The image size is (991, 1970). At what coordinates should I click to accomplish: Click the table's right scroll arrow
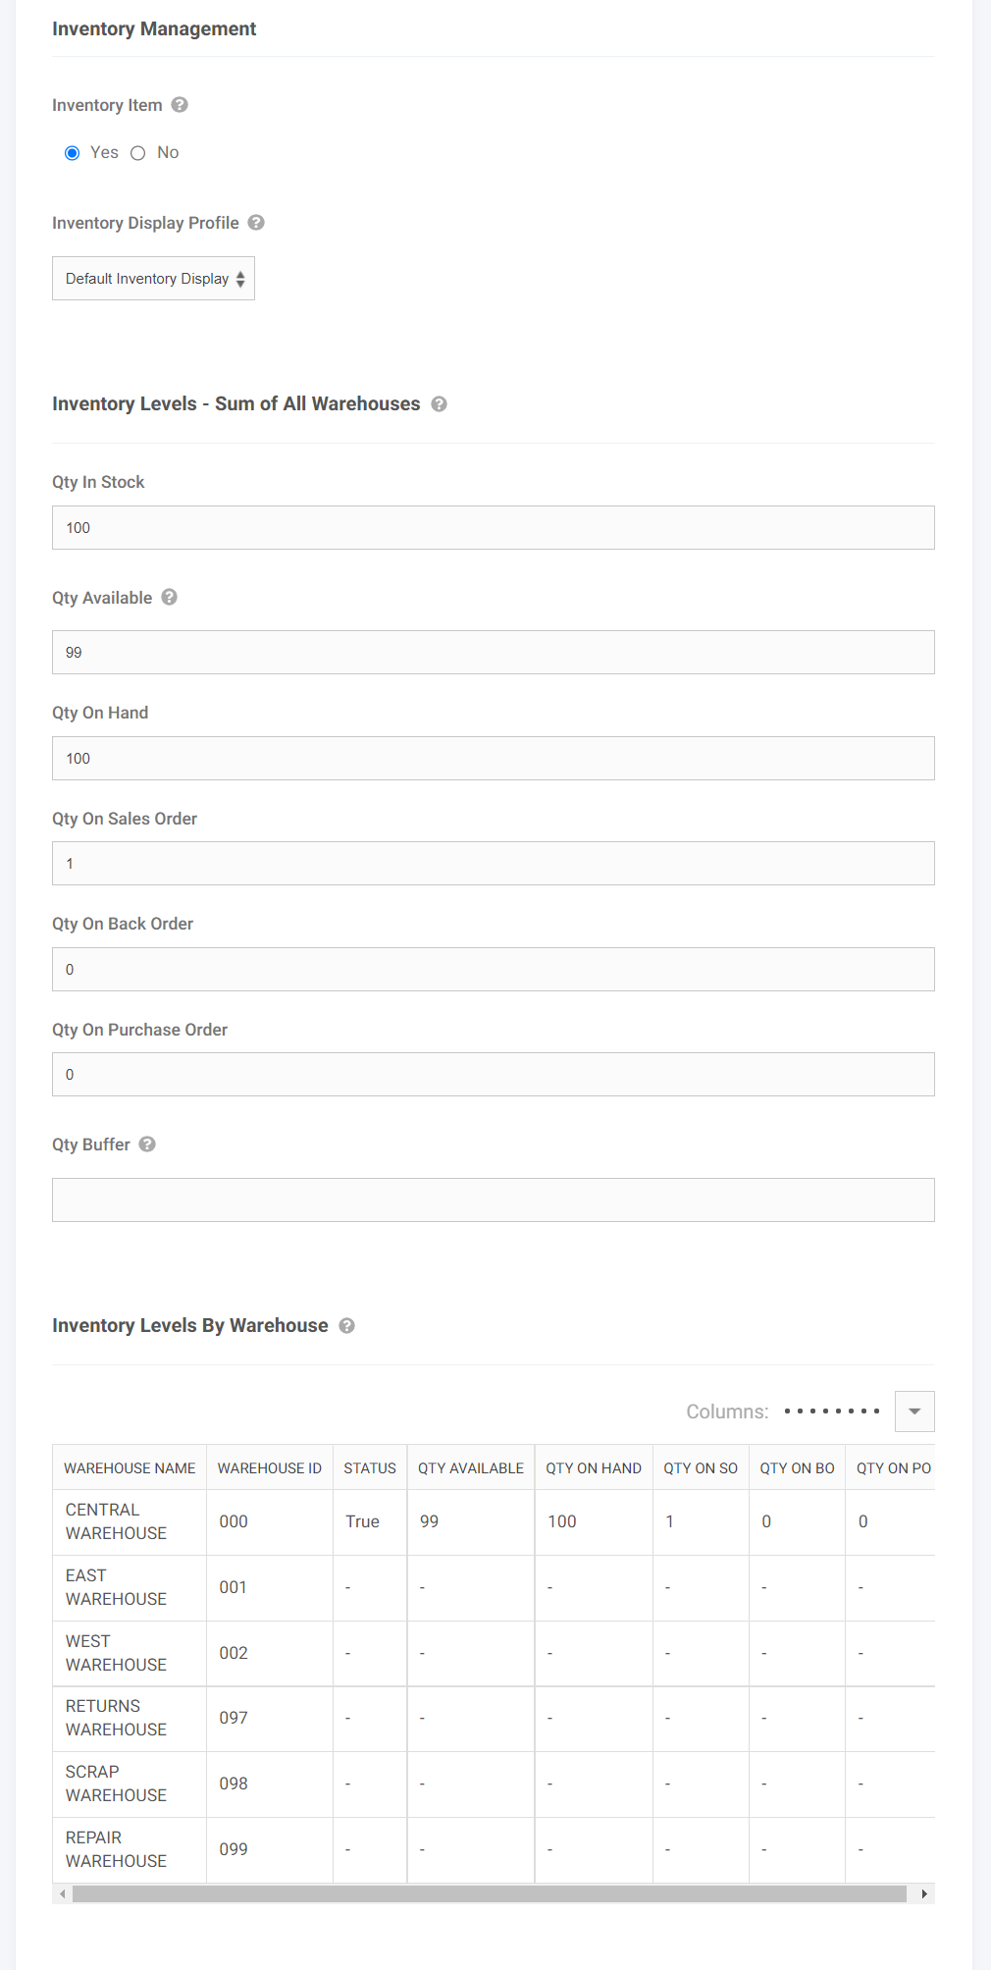click(924, 1893)
